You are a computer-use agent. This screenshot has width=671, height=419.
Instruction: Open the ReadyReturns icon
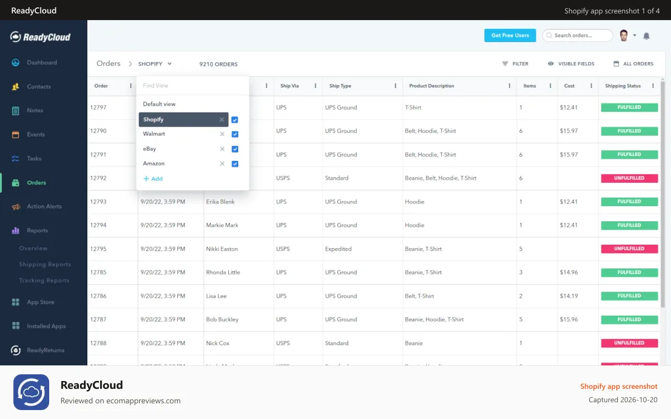(x=16, y=350)
